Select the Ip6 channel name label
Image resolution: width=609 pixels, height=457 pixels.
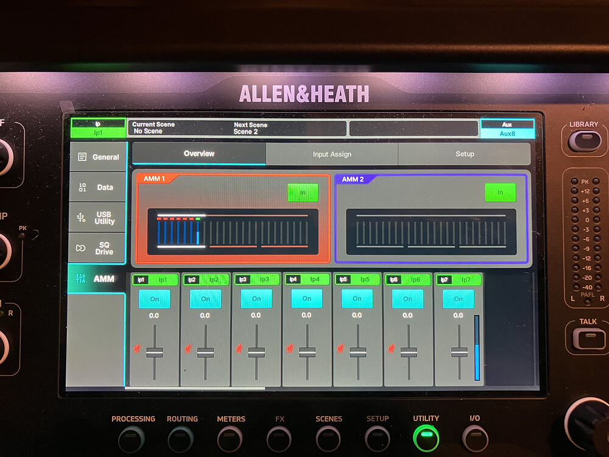408,280
